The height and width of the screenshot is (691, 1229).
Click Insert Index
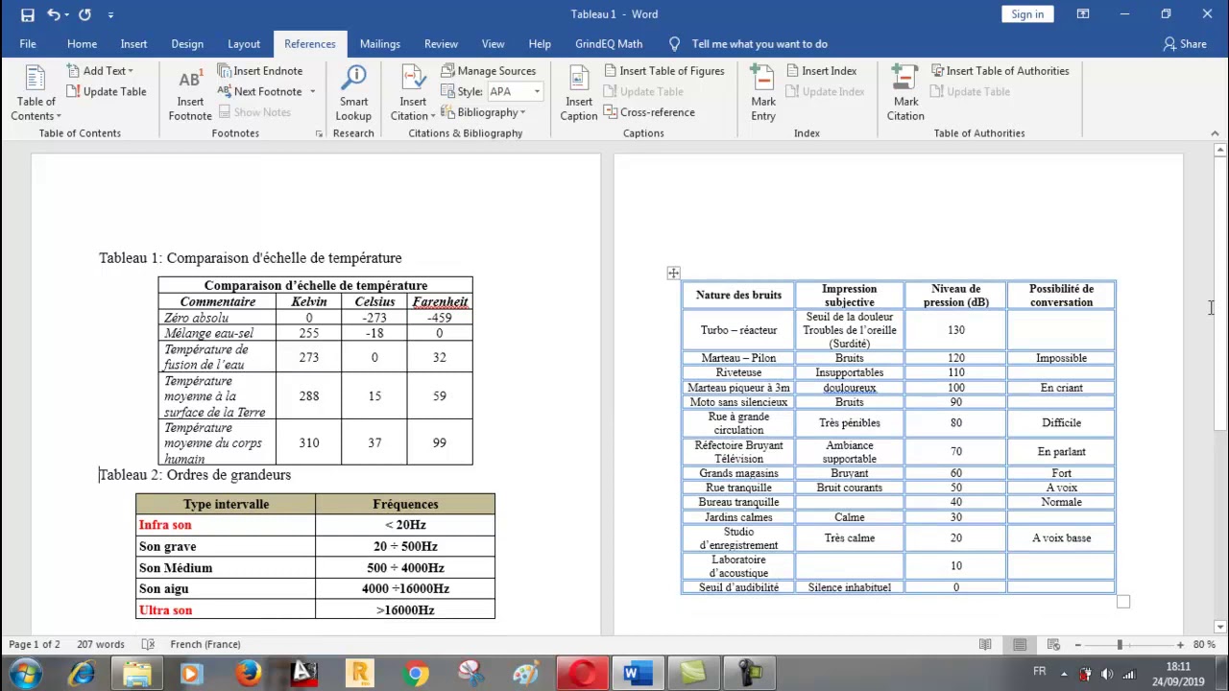point(821,71)
